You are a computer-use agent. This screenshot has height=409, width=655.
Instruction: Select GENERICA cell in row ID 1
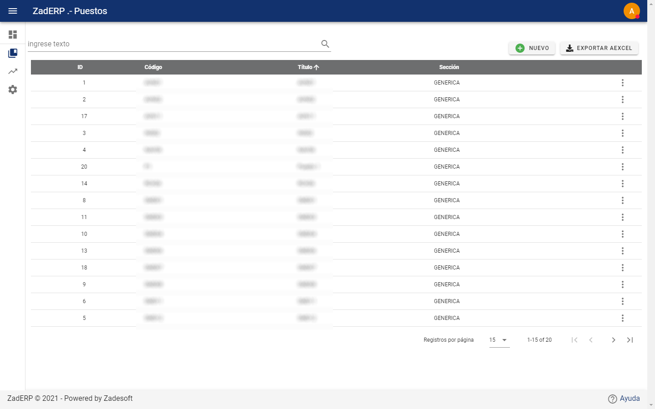pos(447,83)
